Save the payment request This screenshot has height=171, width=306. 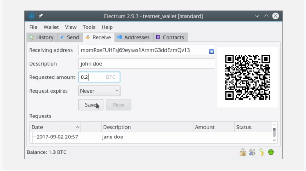pos(91,105)
